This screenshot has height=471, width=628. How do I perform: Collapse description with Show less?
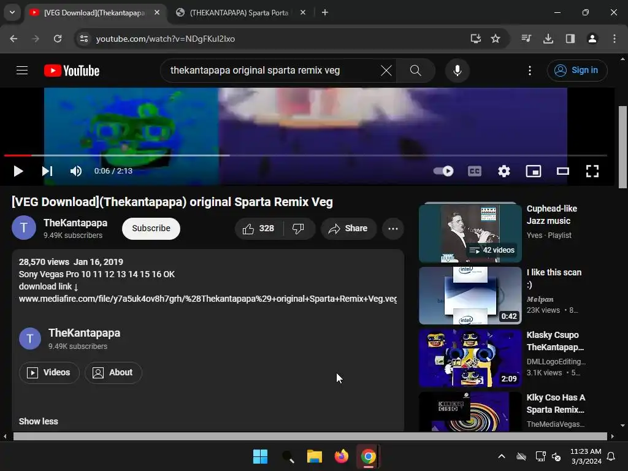(39, 421)
